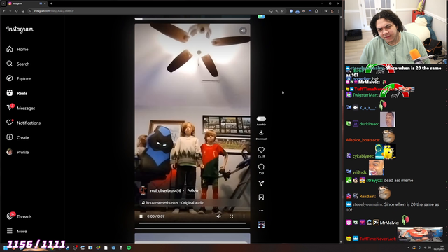
Task: Open the three-dot options beside the reel
Action: click(x=261, y=211)
